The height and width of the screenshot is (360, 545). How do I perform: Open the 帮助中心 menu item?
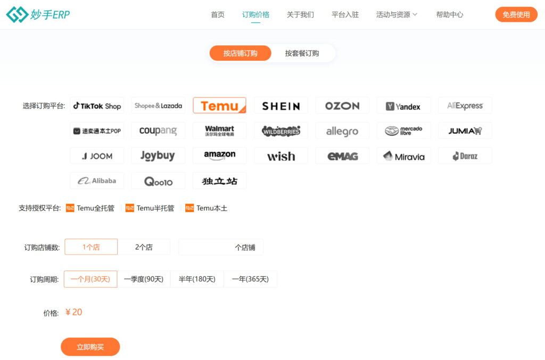click(449, 14)
